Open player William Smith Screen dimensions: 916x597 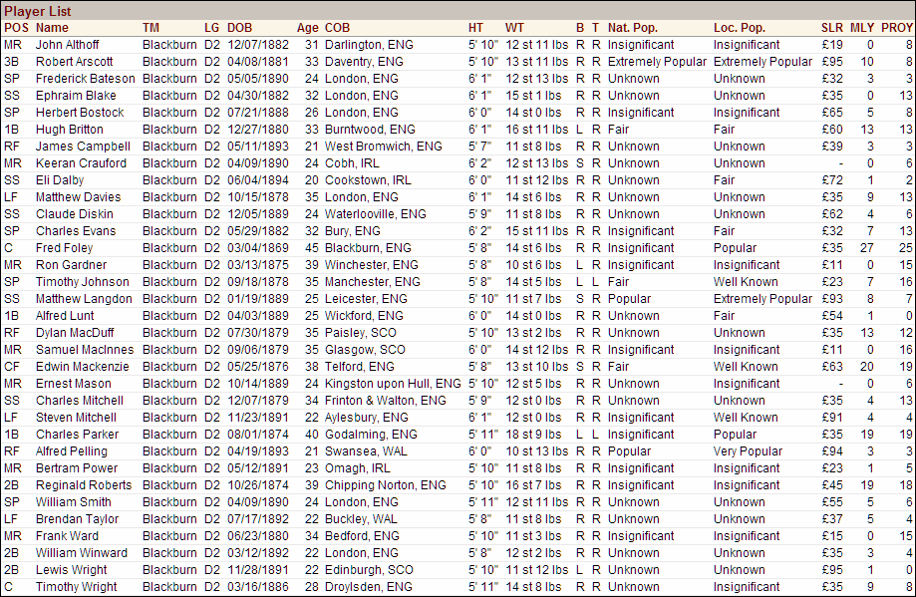(x=74, y=501)
